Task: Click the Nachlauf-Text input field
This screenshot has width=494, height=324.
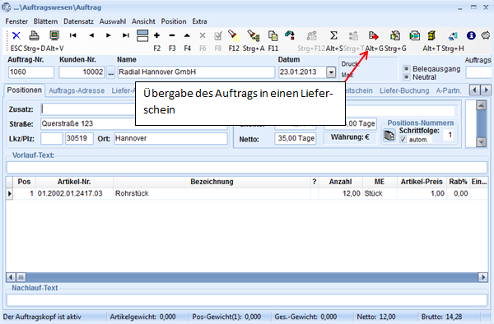Action: (x=247, y=300)
